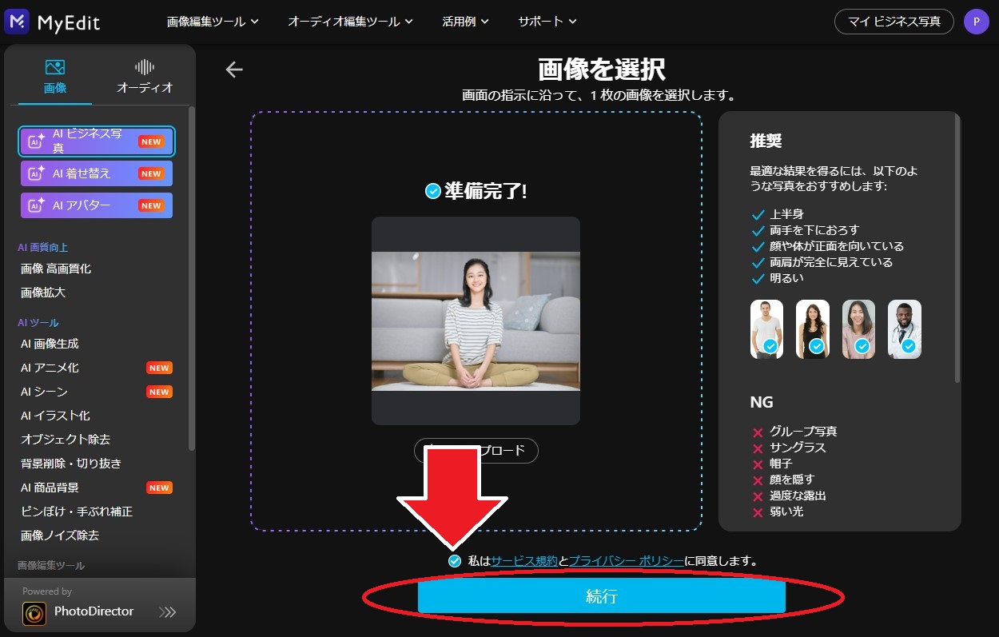The image size is (999, 637).
Task: Click the doctor example photo
Action: tap(905, 329)
